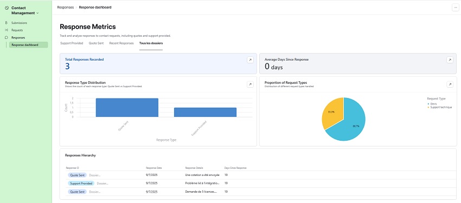Viewport: 461px width, 203px height.
Task: Click the Support Provided bar in chart
Action: click(x=205, y=113)
